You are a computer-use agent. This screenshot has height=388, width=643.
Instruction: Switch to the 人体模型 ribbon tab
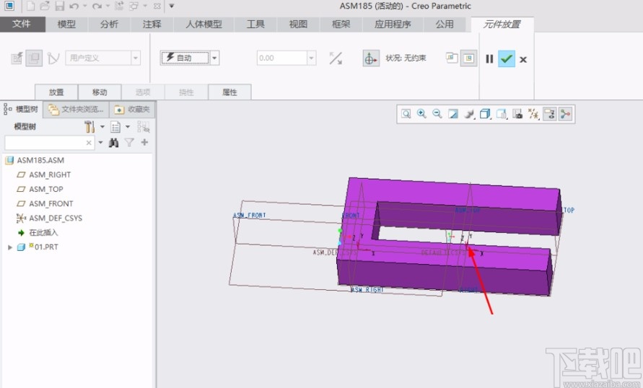pyautogui.click(x=204, y=25)
